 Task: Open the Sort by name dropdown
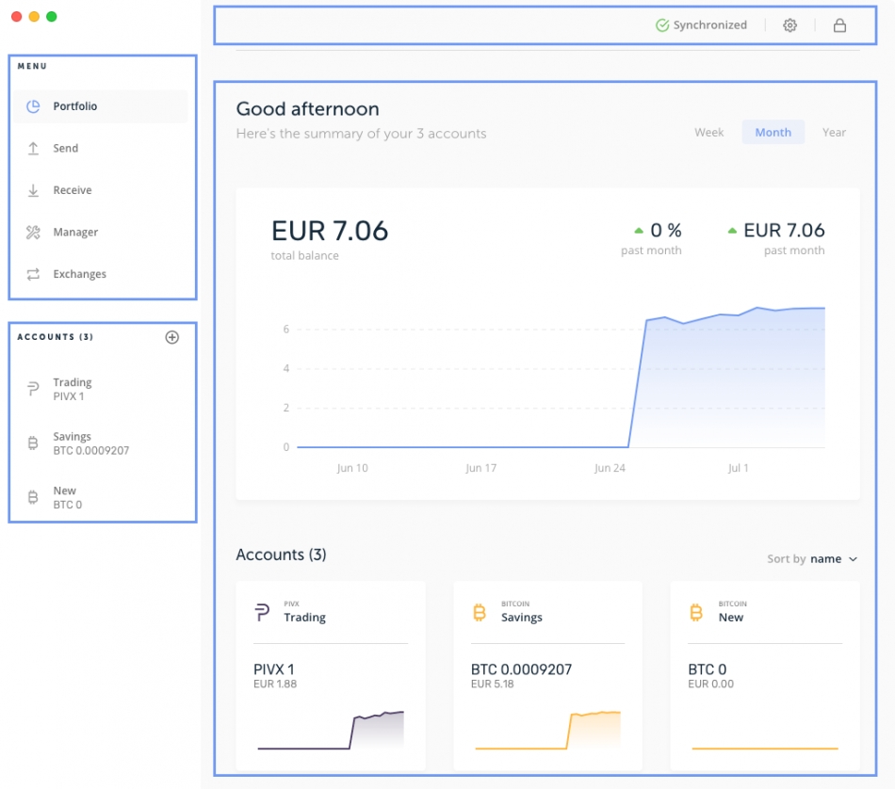pyautogui.click(x=812, y=559)
